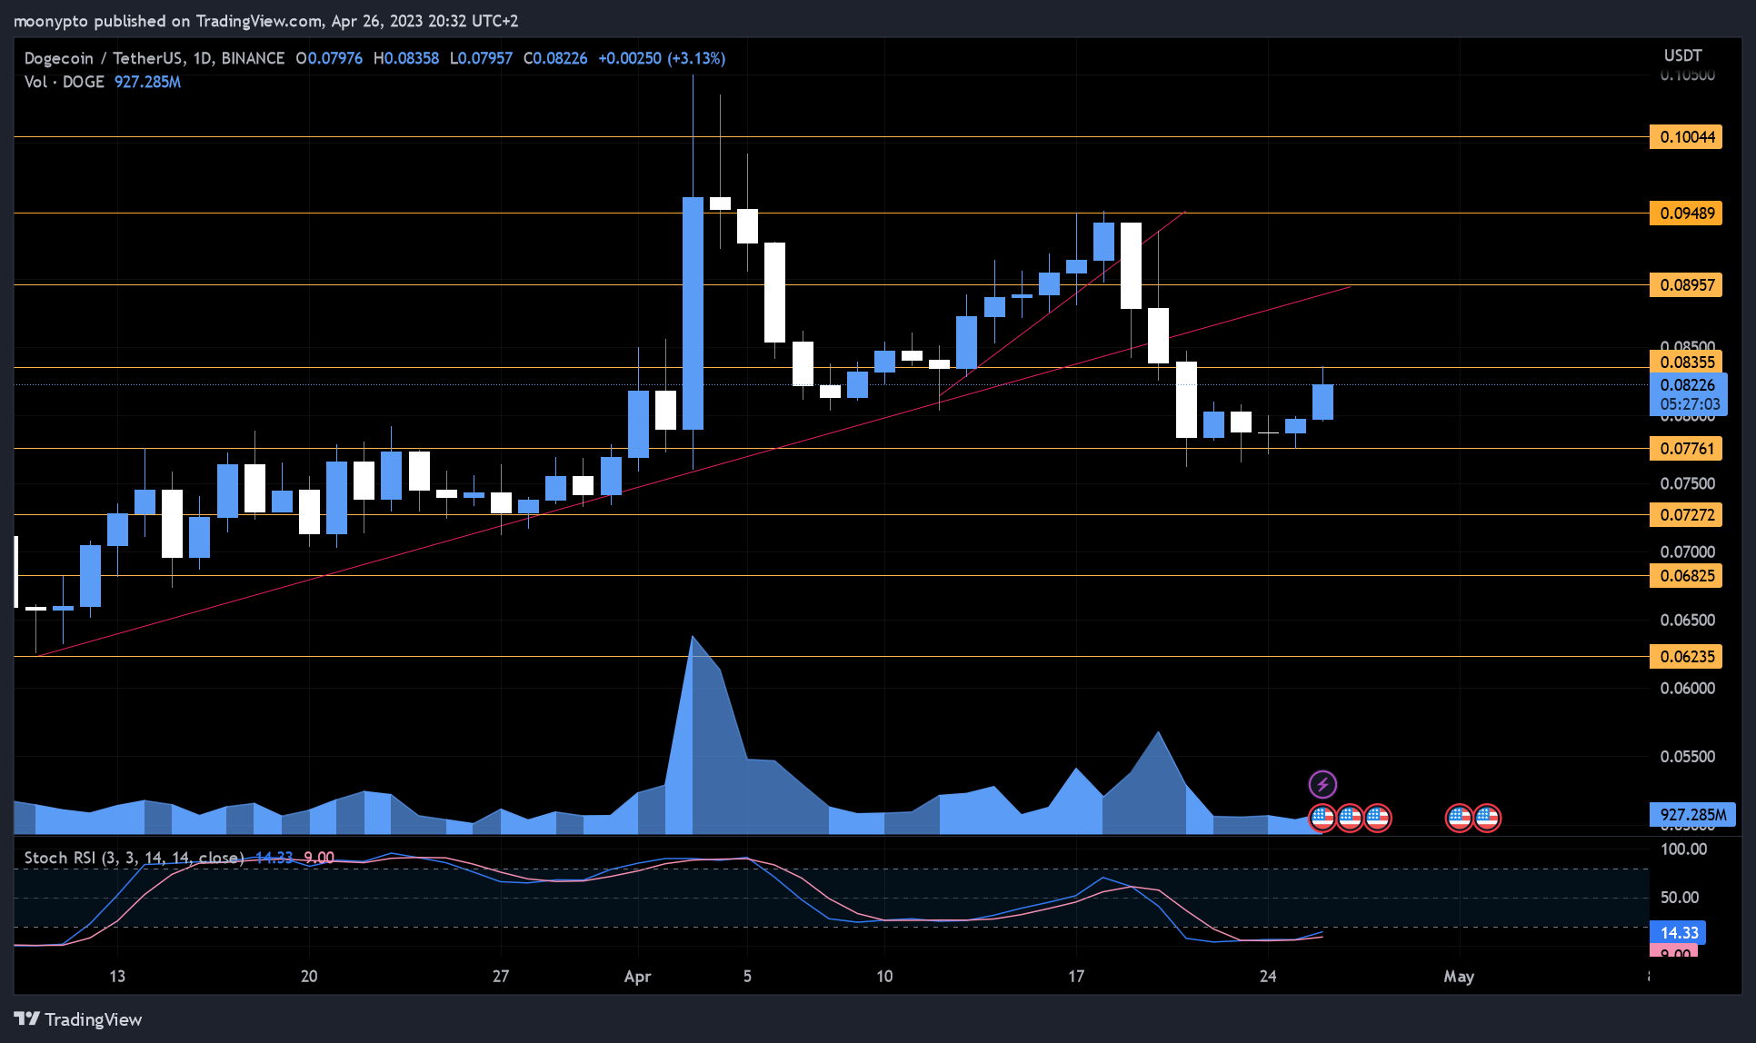Viewport: 1756px width, 1043px height.
Task: Click the 0.06825 price level label
Action: click(1686, 576)
